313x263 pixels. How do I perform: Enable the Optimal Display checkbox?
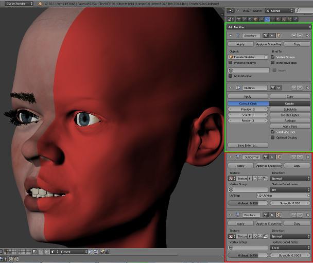273,138
